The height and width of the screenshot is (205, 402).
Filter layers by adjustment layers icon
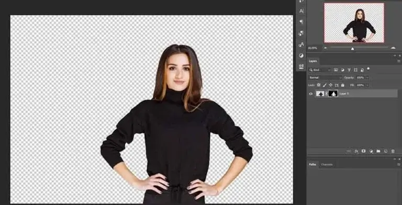click(342, 70)
